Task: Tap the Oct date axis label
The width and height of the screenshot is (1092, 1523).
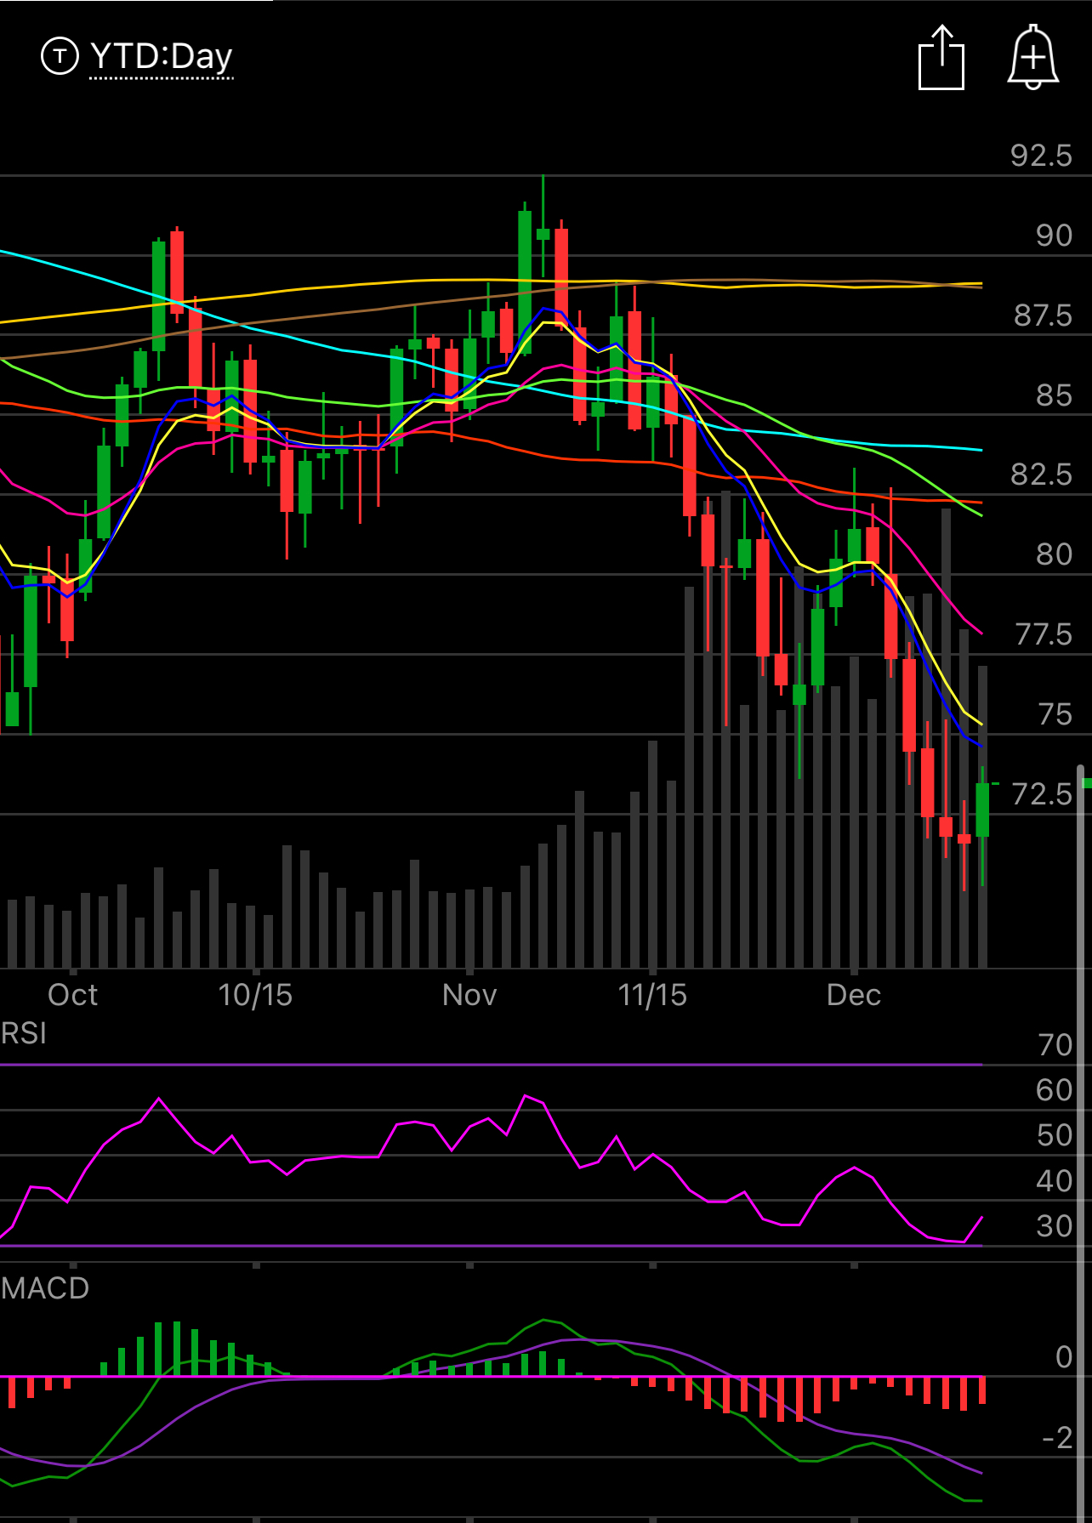Action: click(x=72, y=995)
